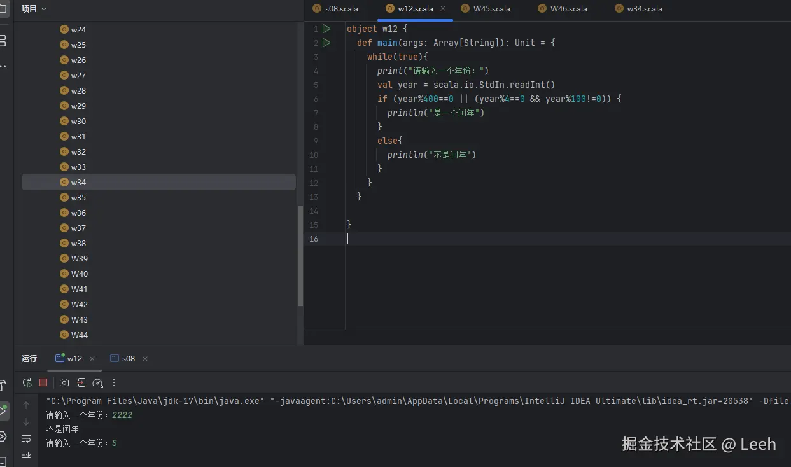Click the java.exe command line in console
Image resolution: width=791 pixels, height=467 pixels.
click(417, 401)
